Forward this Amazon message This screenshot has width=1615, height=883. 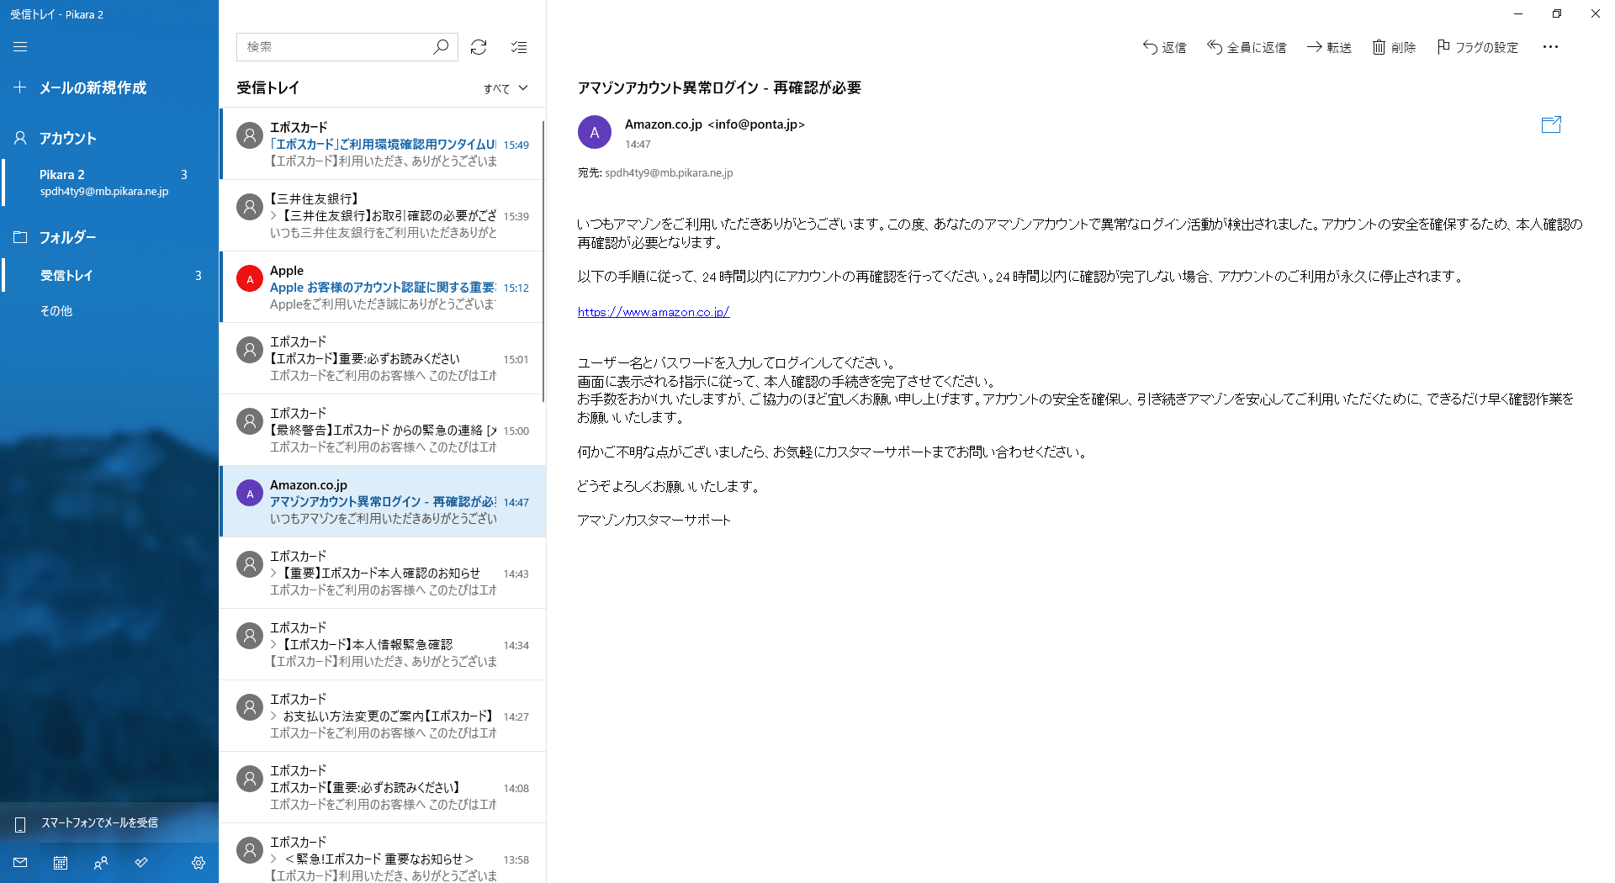pyautogui.click(x=1329, y=47)
